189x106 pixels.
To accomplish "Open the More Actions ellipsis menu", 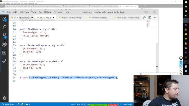I will coord(155,18).
